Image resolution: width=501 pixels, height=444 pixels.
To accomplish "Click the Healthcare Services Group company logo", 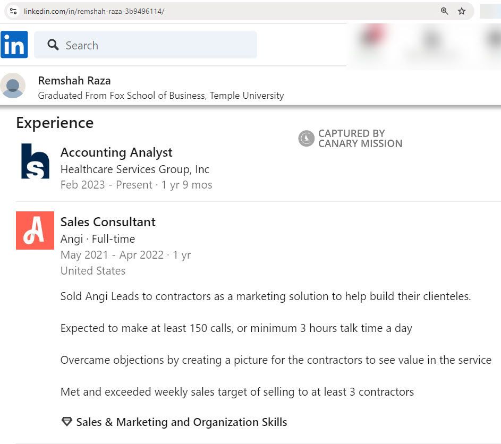I will (x=35, y=162).
